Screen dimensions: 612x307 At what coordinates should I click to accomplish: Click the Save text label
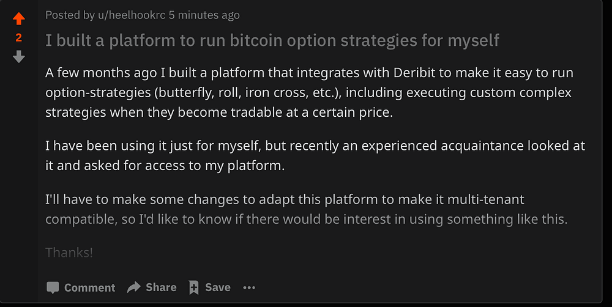218,287
